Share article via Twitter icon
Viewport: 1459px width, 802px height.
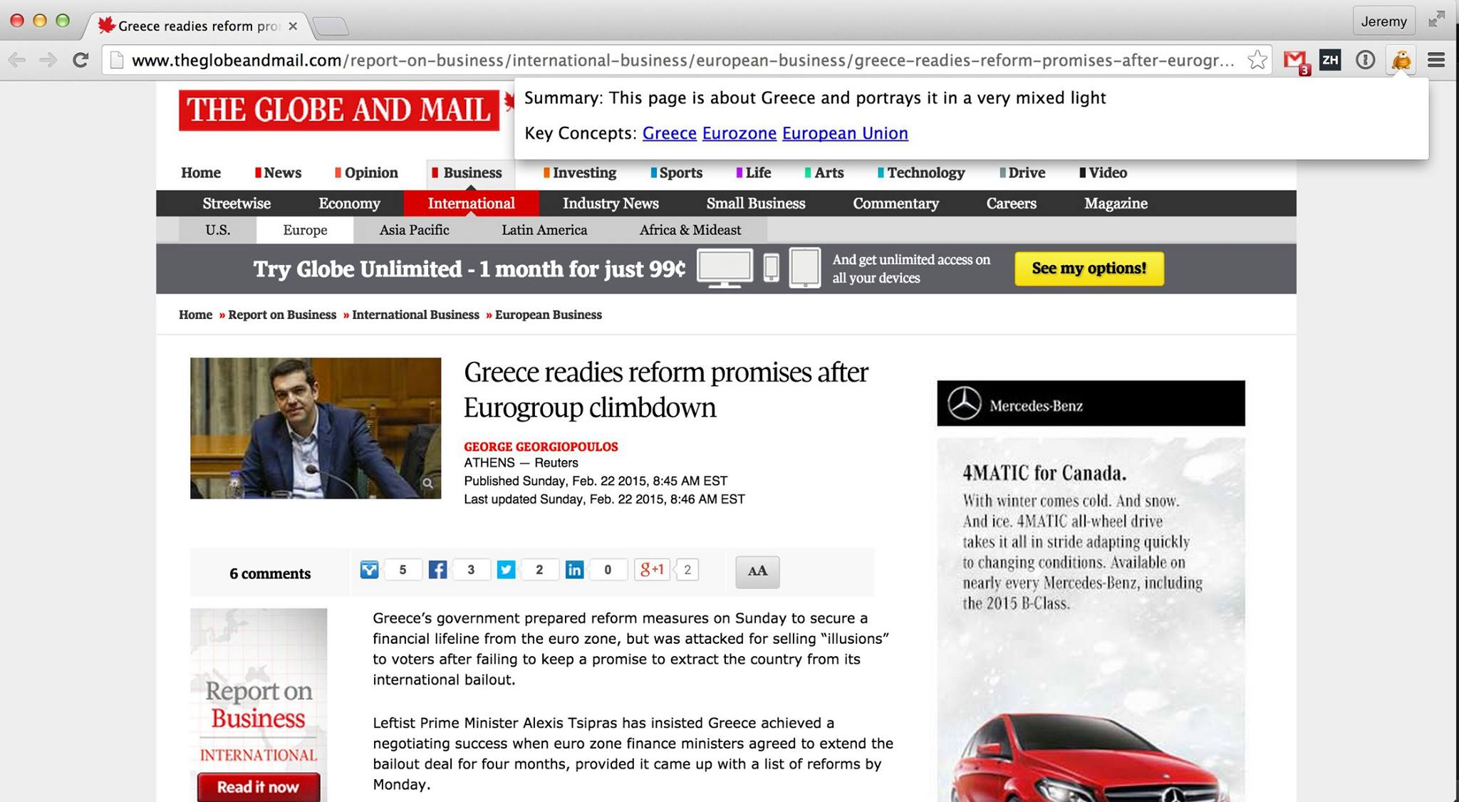tap(506, 570)
